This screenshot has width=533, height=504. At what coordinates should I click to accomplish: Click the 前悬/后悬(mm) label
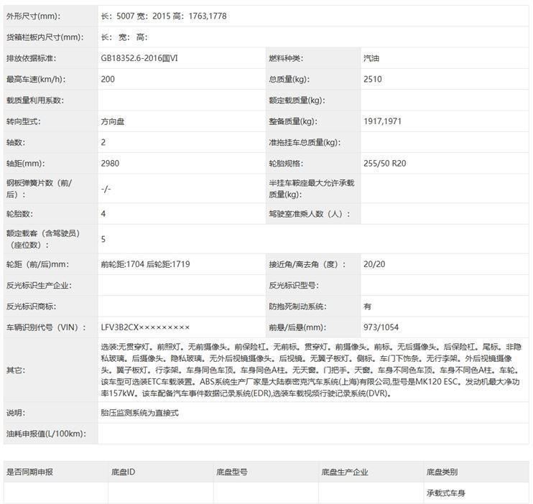click(x=297, y=327)
